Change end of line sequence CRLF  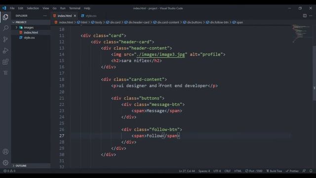[x=228, y=171]
